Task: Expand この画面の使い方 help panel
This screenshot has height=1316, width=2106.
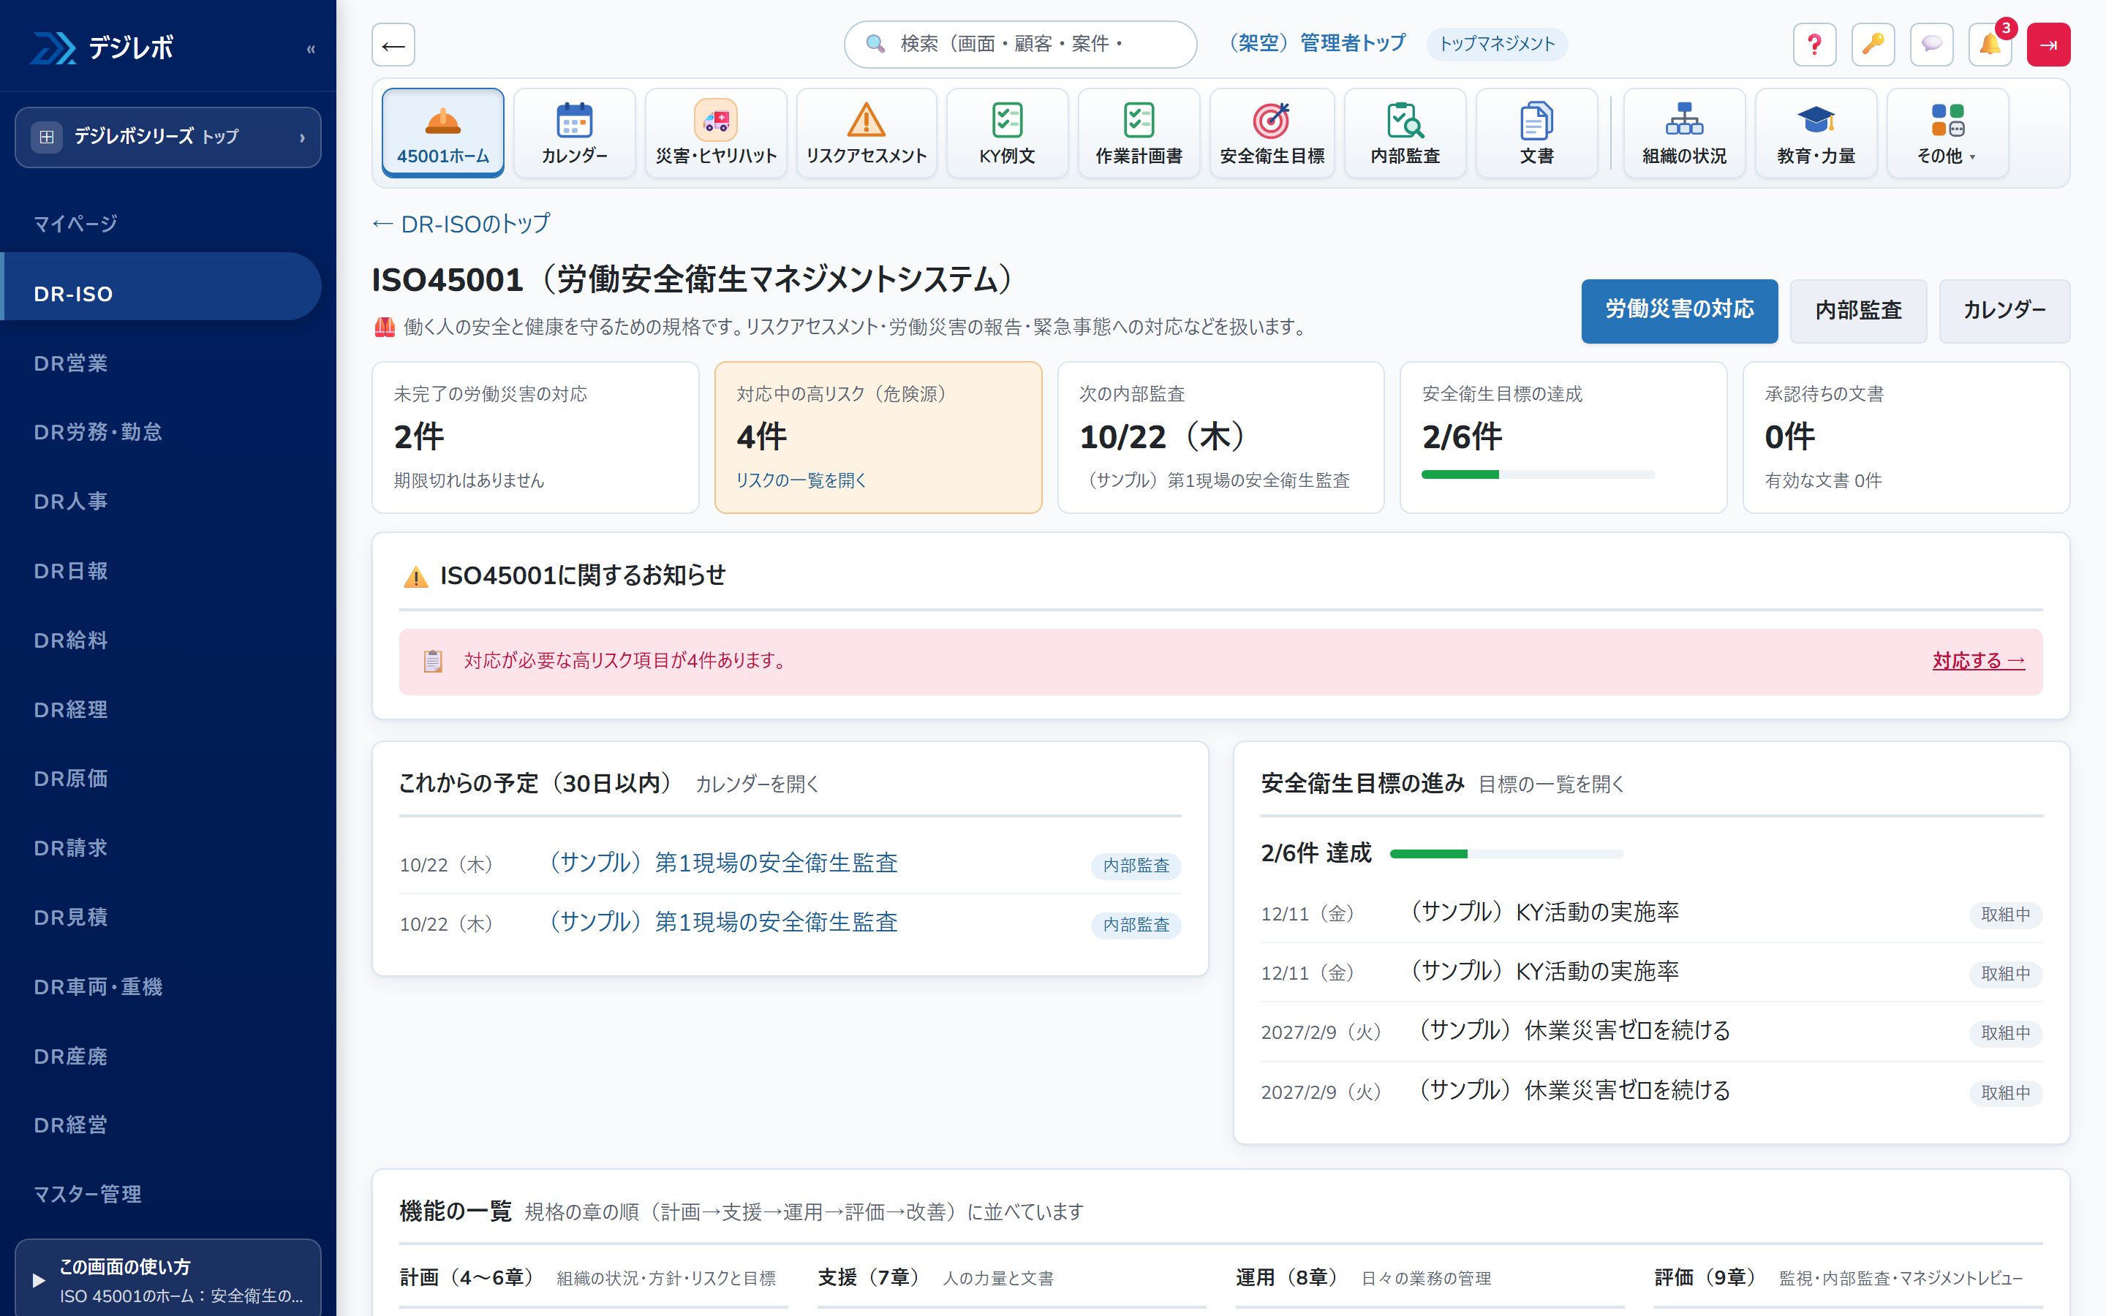Action: pyautogui.click(x=168, y=1279)
